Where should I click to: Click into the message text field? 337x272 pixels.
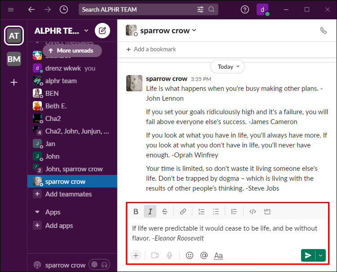[227, 233]
